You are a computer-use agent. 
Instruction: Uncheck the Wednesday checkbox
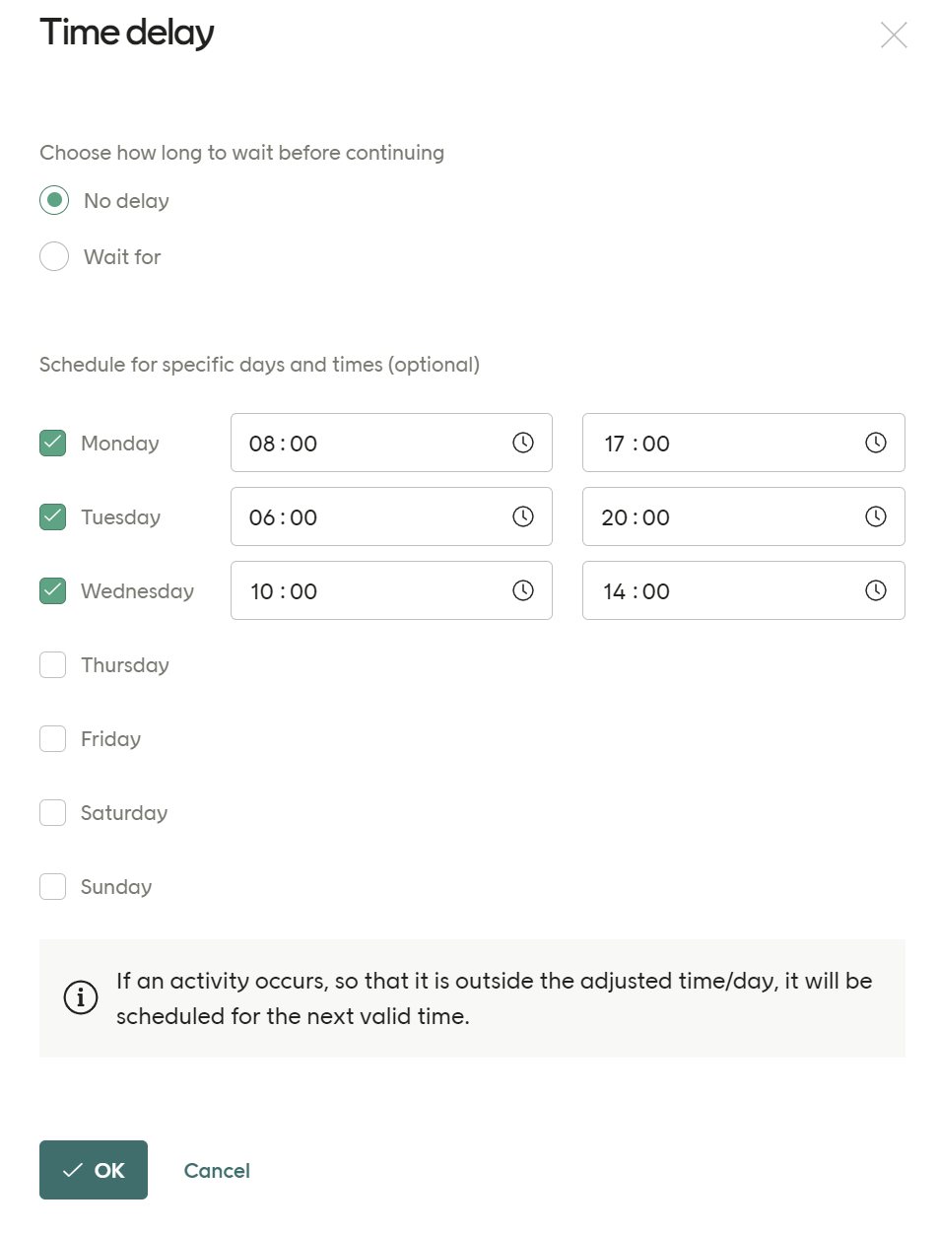[x=52, y=590]
